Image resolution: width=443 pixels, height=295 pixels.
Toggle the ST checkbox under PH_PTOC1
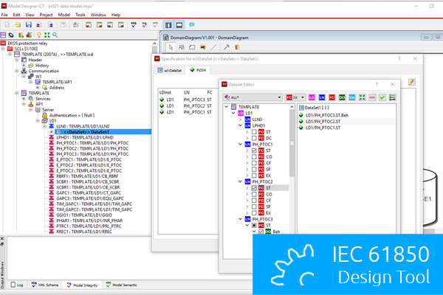point(254,151)
